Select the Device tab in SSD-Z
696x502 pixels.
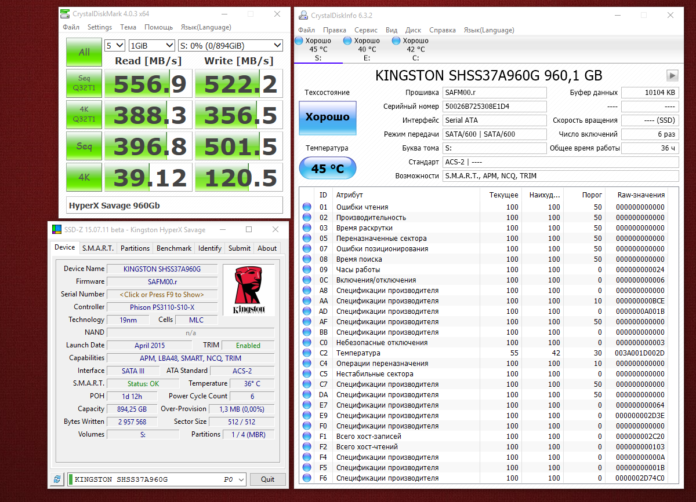64,247
